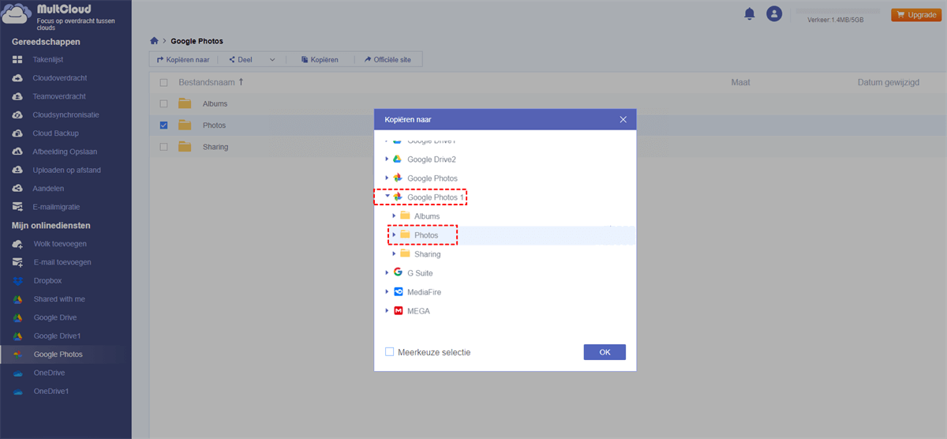Screen dimensions: 947x439
Task: Select Google Photos in sidebar
Action: coord(58,355)
